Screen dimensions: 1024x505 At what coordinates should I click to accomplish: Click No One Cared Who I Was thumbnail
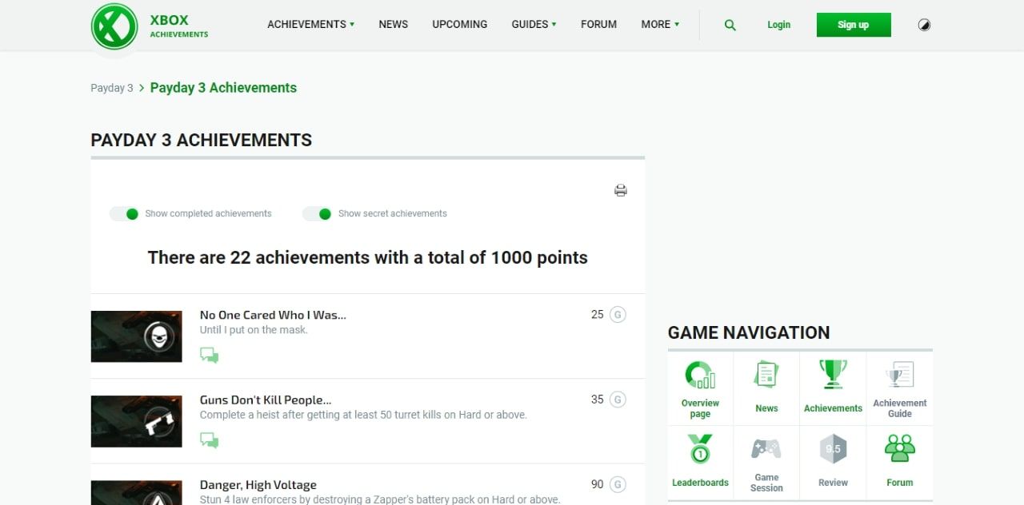coord(136,336)
